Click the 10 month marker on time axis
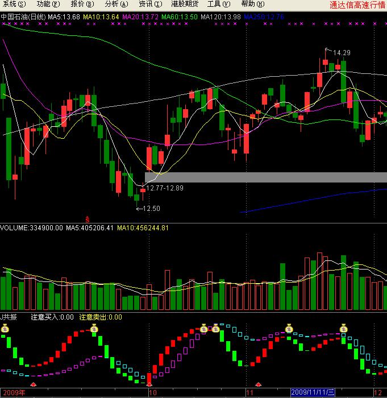387x398 pixels. point(153,393)
